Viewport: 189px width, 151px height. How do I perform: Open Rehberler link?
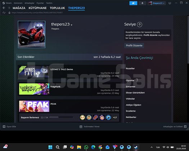(x=131, y=117)
